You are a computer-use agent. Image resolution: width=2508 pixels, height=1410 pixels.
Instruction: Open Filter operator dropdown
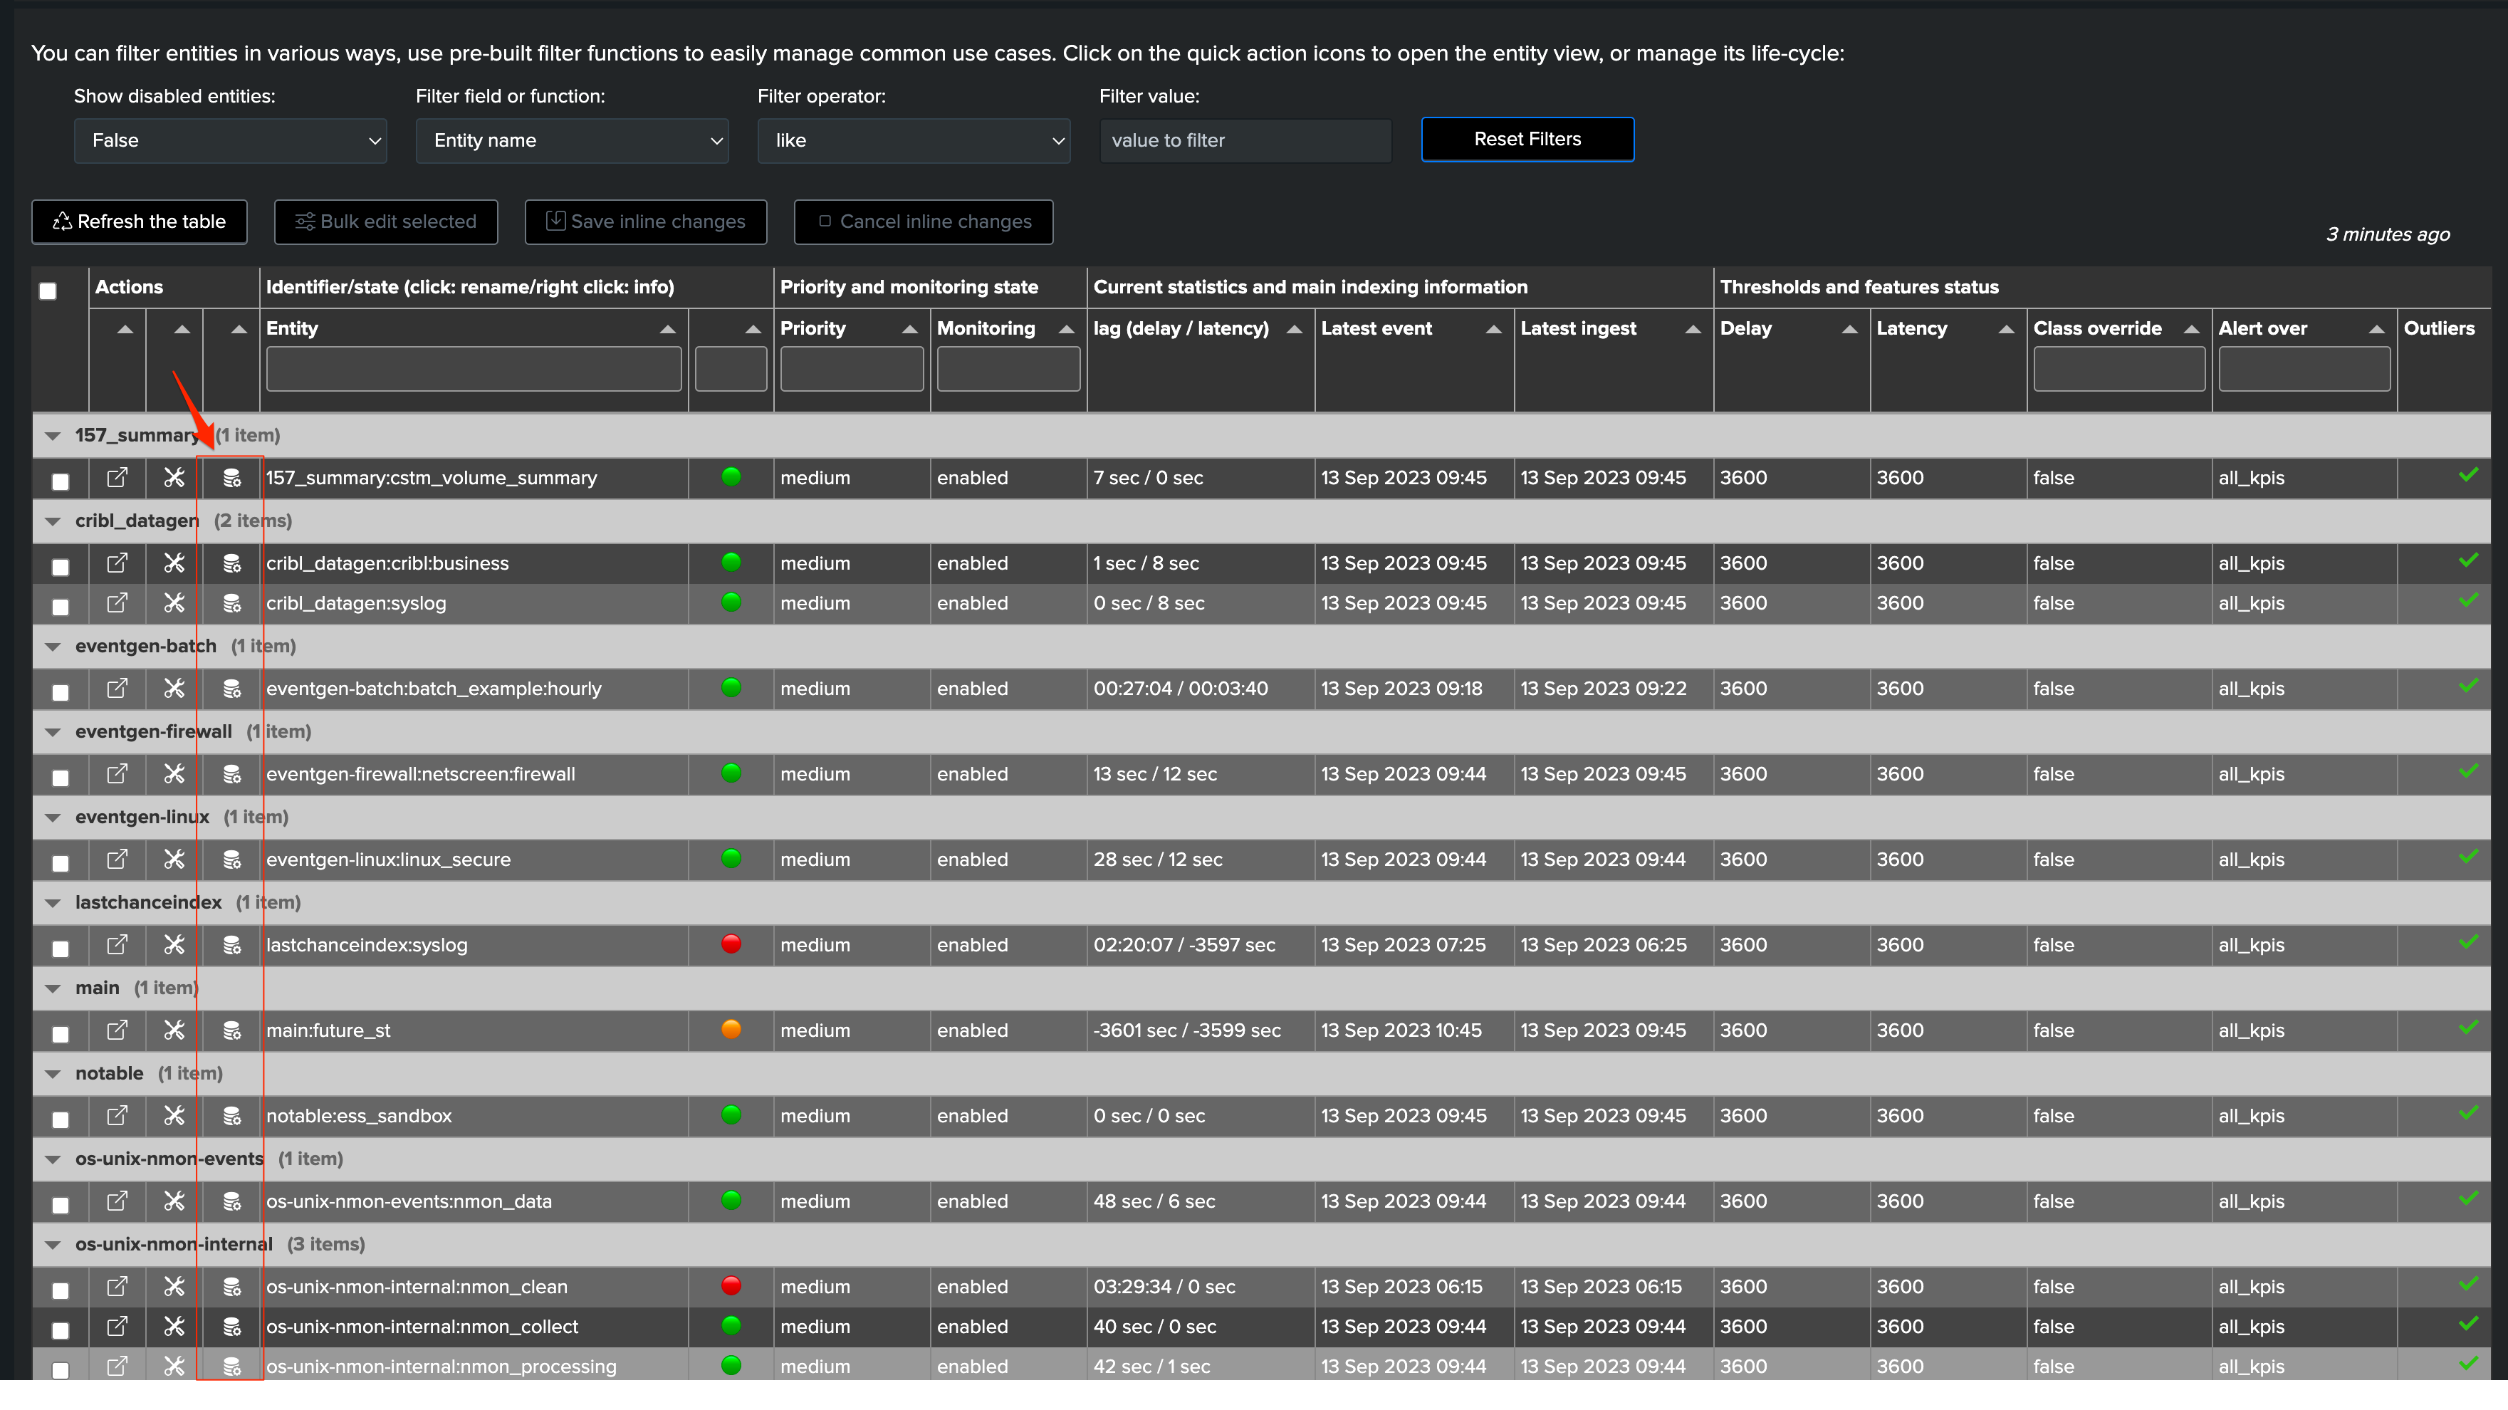pyautogui.click(x=913, y=140)
